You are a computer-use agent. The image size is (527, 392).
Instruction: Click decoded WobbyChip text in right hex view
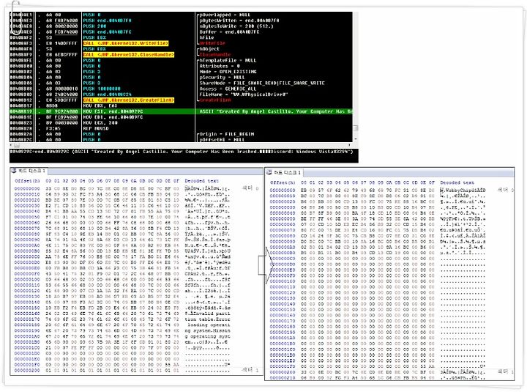click(x=463, y=191)
